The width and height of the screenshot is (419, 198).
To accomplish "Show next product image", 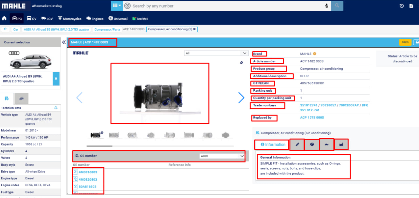I will click(241, 97).
